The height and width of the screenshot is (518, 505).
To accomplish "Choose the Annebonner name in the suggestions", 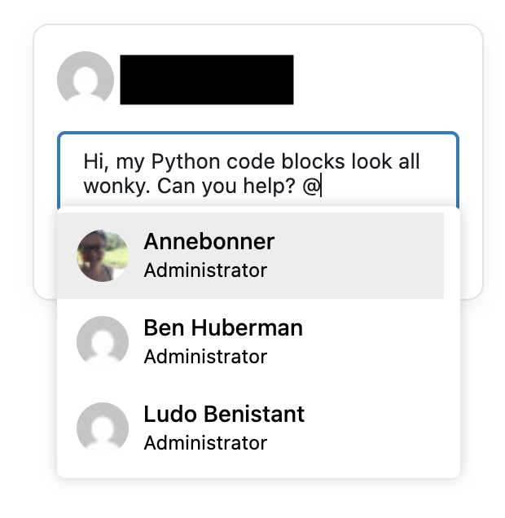I will (209, 242).
